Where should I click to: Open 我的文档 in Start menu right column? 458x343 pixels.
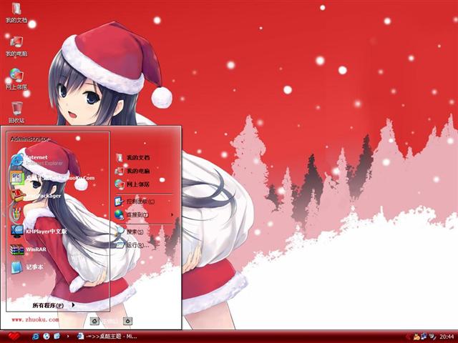point(132,158)
